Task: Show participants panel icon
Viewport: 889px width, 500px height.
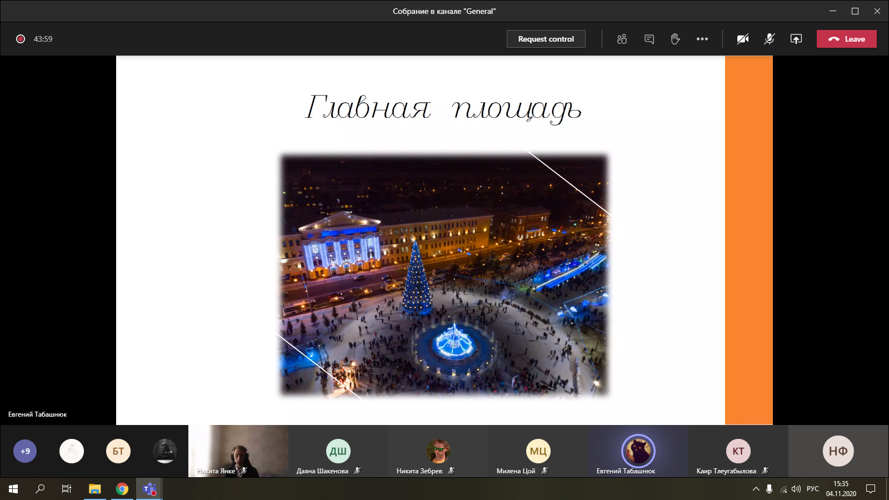Action: point(622,39)
